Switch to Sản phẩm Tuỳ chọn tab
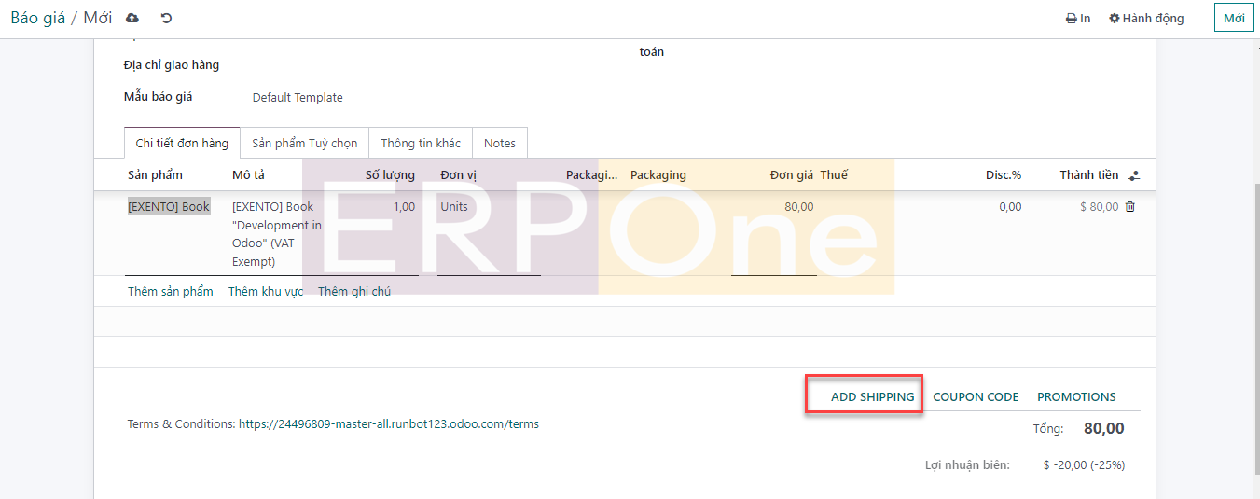This screenshot has height=499, width=1260. [304, 143]
